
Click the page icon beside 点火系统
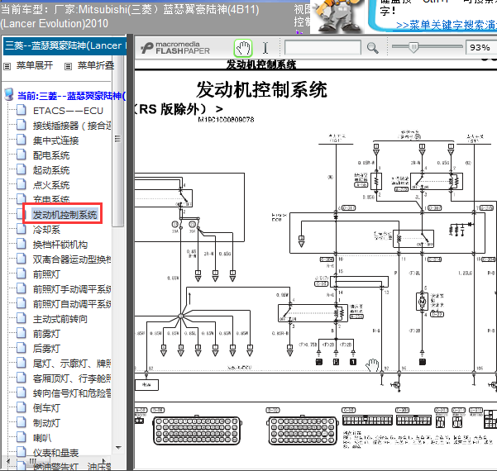(x=22, y=184)
